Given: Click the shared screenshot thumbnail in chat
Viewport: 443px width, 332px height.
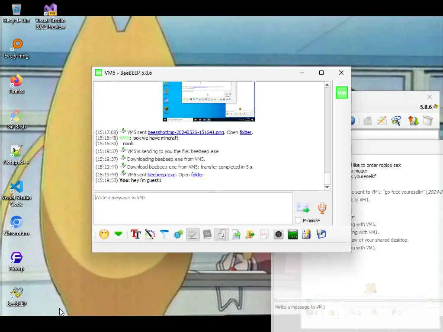Looking at the screenshot, I should [209, 102].
